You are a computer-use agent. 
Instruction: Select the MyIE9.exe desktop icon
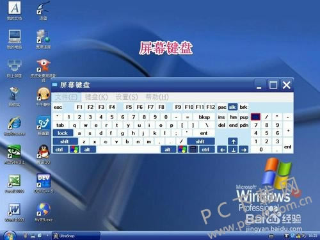tap(44, 212)
